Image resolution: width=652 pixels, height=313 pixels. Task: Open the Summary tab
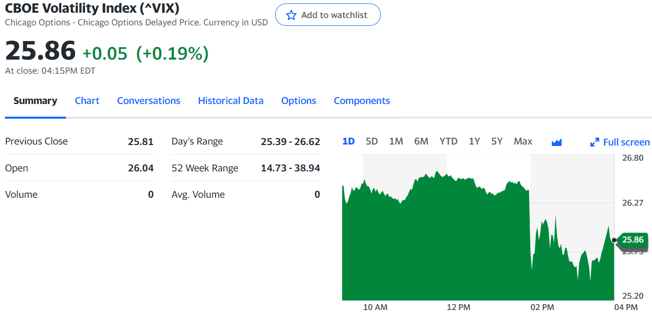(x=35, y=101)
